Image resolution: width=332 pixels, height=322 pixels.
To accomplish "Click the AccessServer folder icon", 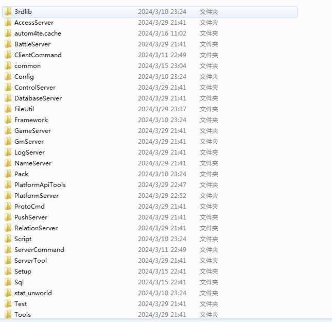I will click(x=8, y=23).
